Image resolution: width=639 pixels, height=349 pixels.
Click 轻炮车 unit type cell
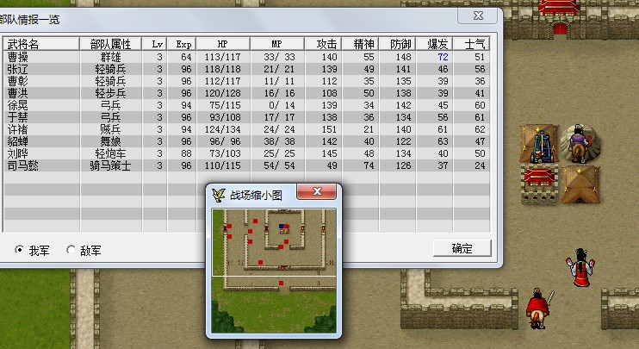[111, 153]
